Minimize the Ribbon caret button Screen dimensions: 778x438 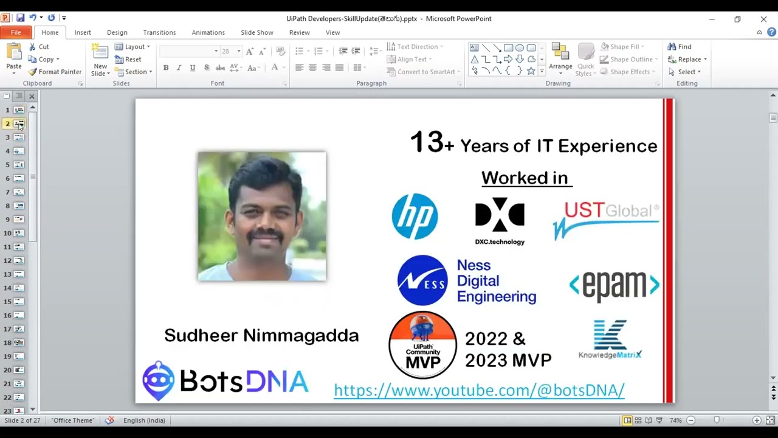[x=759, y=32]
